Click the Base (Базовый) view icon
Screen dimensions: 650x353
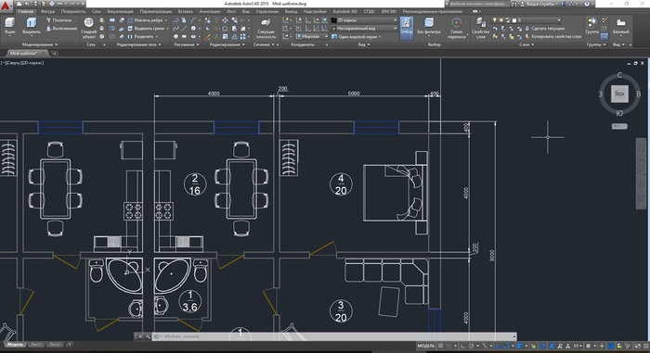click(620, 26)
